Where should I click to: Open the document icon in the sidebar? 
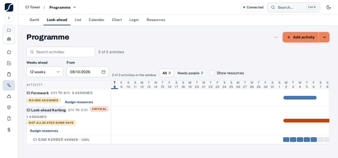tap(9, 118)
